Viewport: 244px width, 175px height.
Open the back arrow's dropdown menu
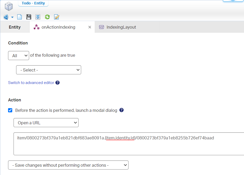click(12, 17)
